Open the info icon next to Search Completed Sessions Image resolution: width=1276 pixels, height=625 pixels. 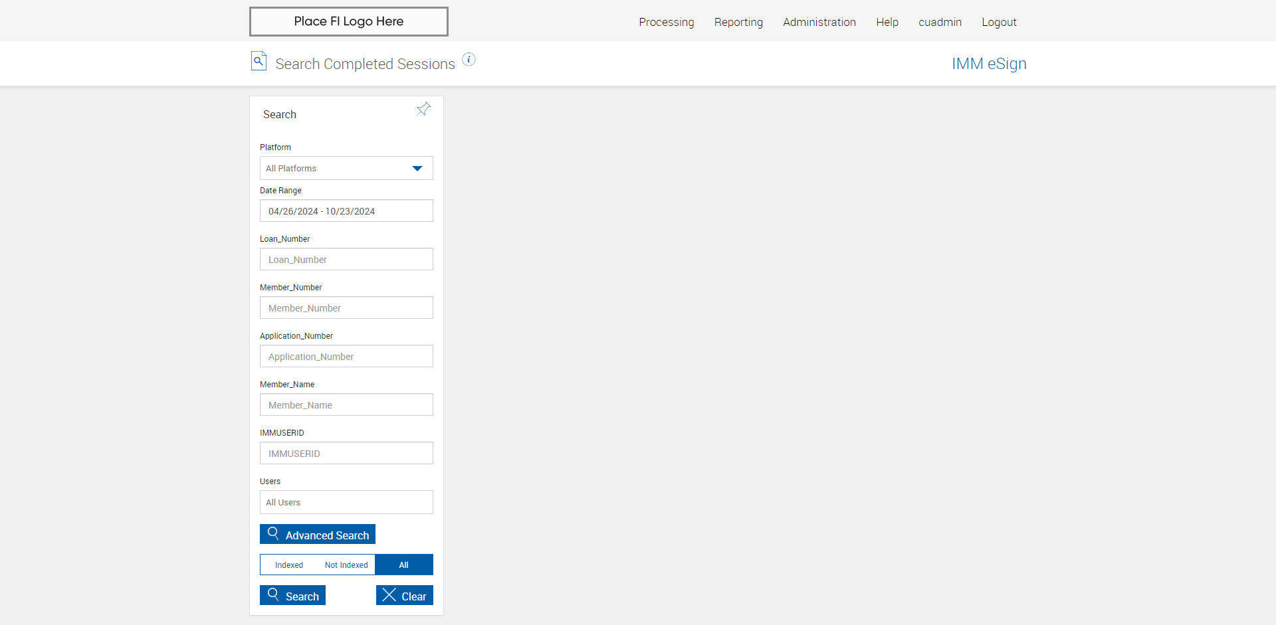pyautogui.click(x=469, y=60)
